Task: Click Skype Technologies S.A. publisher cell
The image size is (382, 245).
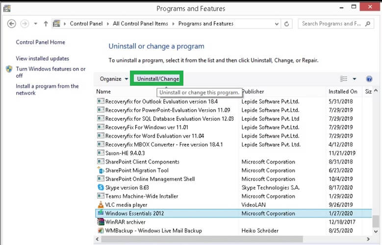Action: 270,188
